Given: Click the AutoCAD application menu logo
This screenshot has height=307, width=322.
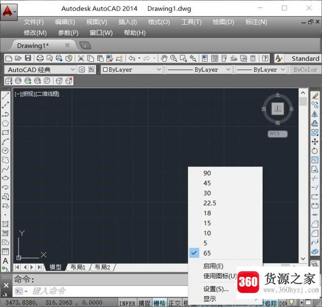Looking at the screenshot, I should [8, 12].
